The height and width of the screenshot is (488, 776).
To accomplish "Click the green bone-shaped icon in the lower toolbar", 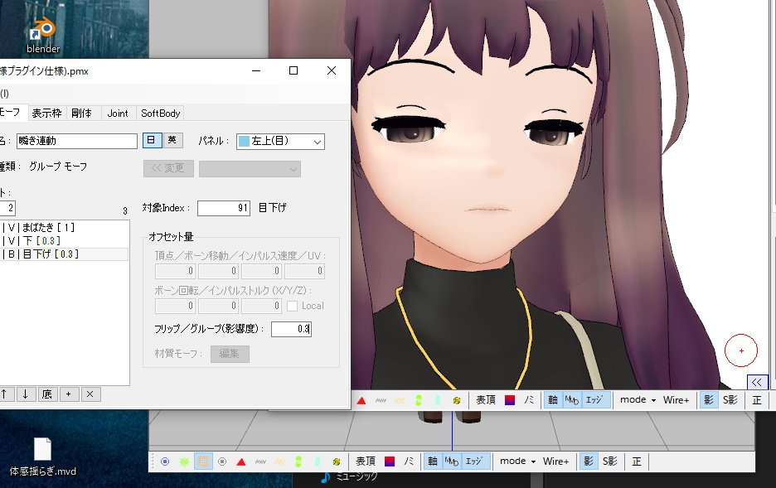I will click(298, 461).
